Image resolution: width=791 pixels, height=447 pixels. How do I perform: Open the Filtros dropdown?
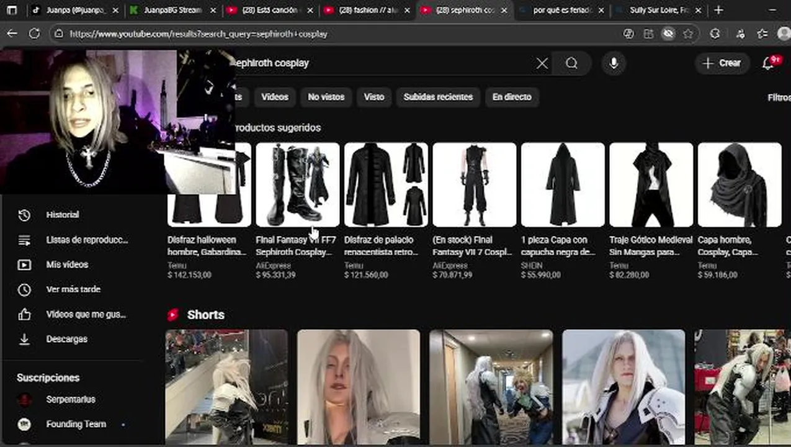pos(779,97)
